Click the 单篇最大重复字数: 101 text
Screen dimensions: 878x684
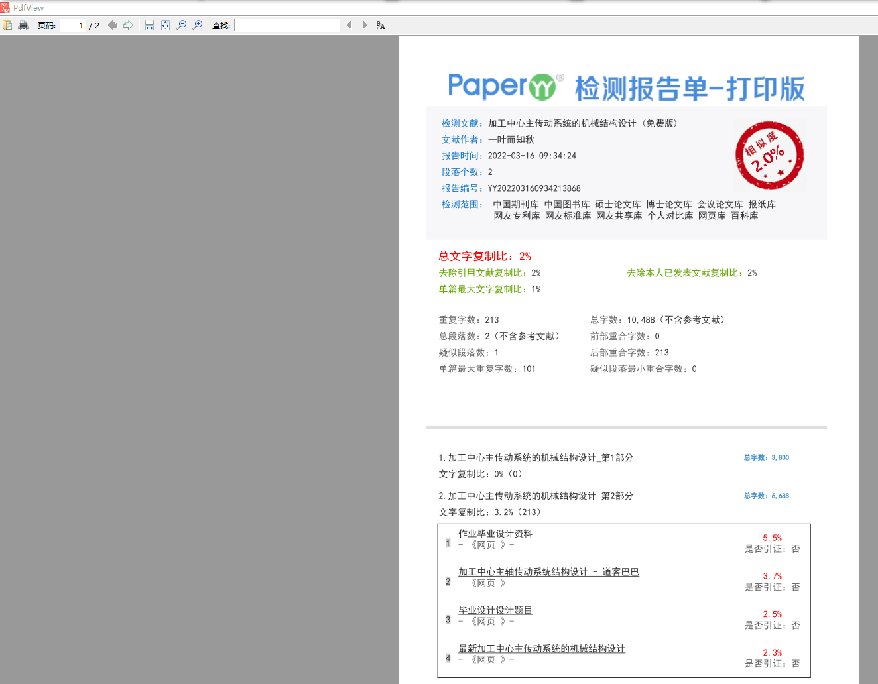click(487, 369)
